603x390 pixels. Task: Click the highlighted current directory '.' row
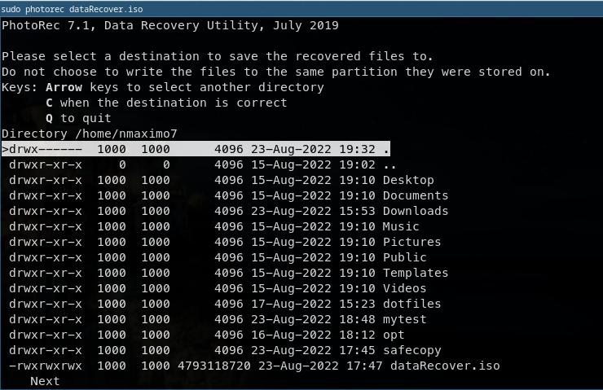click(x=196, y=149)
